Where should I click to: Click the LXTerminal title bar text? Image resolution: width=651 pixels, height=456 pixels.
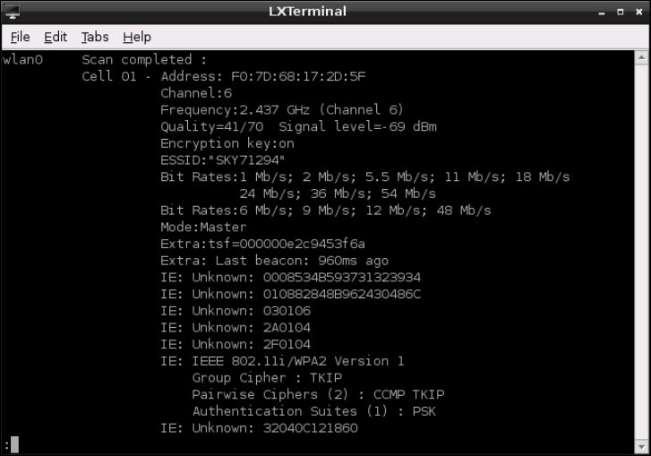click(x=307, y=13)
